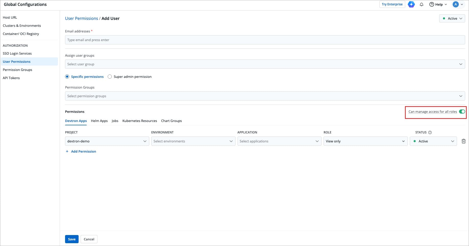
Task: Delete permission row with trash icon
Action: tap(463, 141)
